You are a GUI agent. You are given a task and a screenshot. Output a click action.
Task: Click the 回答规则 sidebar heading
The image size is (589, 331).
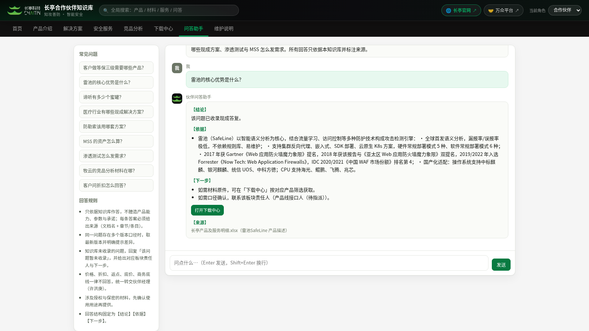(x=88, y=200)
